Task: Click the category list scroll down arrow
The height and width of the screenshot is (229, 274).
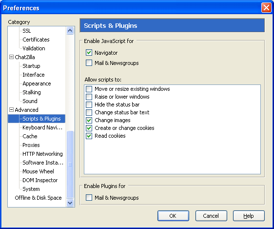Action: [x=70, y=203]
